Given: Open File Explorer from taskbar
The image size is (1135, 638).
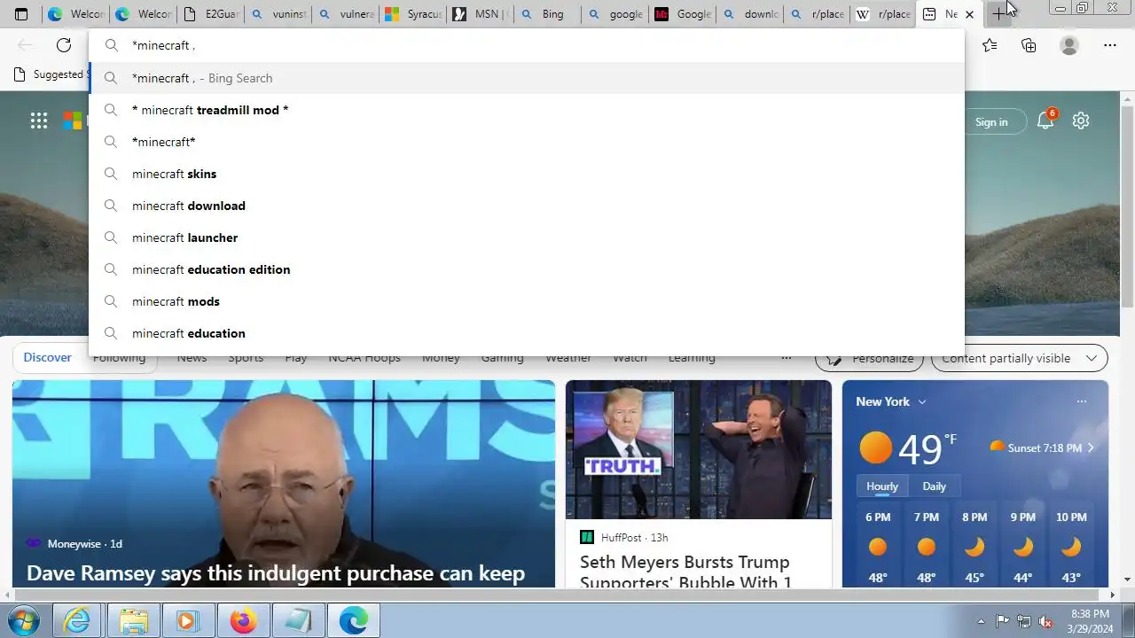Looking at the screenshot, I should click(x=133, y=620).
